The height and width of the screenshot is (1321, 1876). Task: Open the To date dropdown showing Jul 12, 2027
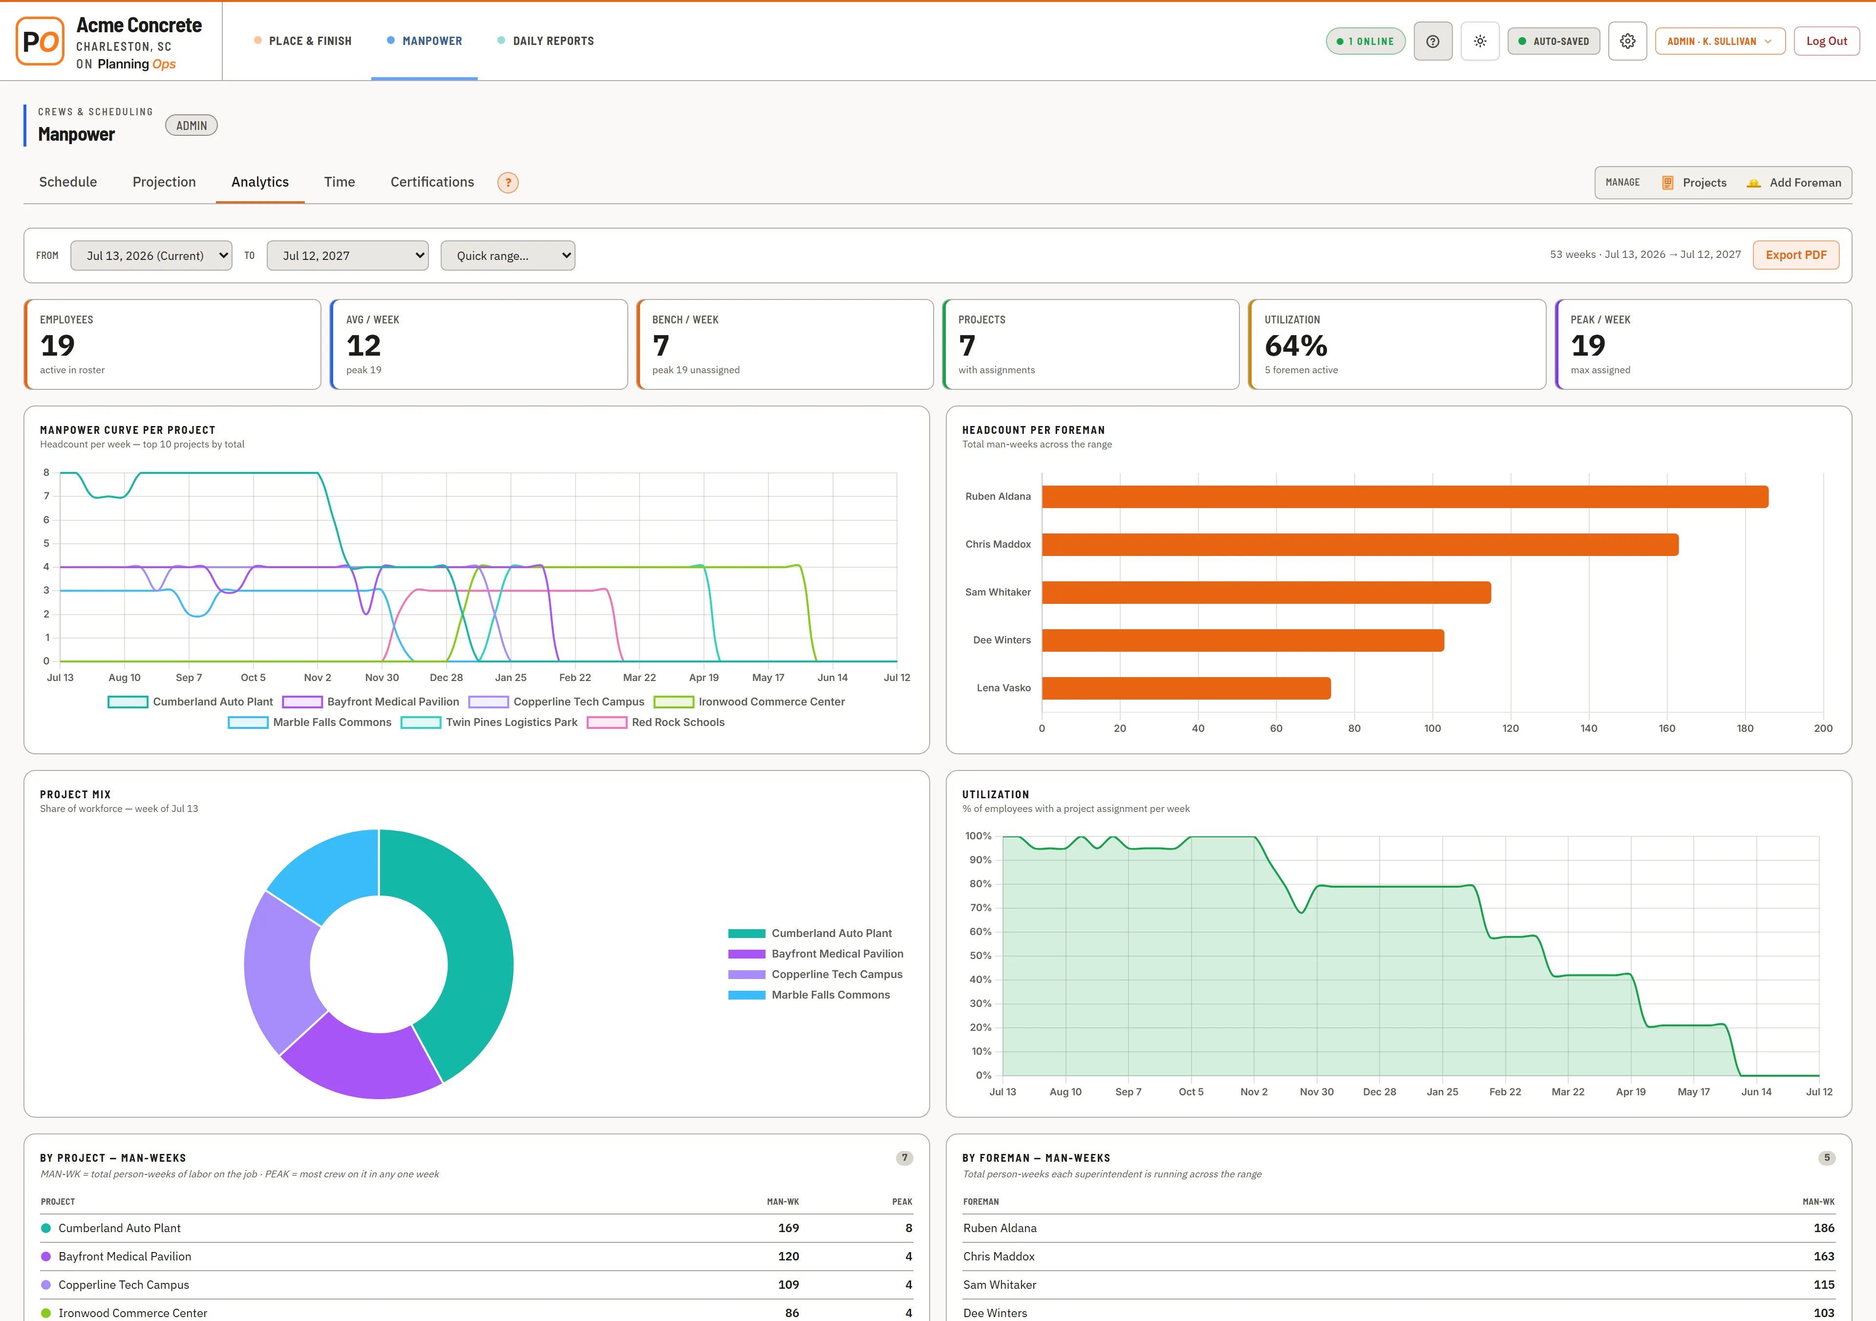(347, 256)
